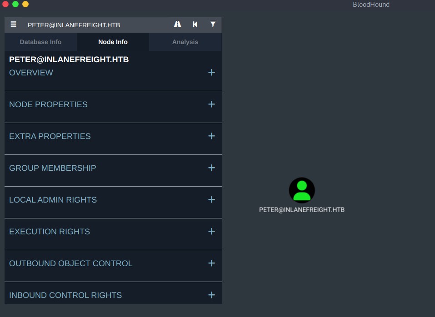
Task: Click the INBOUND CONTROL RIGHTS heading text
Action: pyautogui.click(x=65, y=295)
